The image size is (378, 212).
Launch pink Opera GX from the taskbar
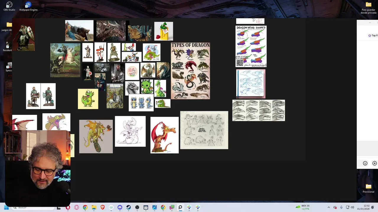click(x=76, y=207)
